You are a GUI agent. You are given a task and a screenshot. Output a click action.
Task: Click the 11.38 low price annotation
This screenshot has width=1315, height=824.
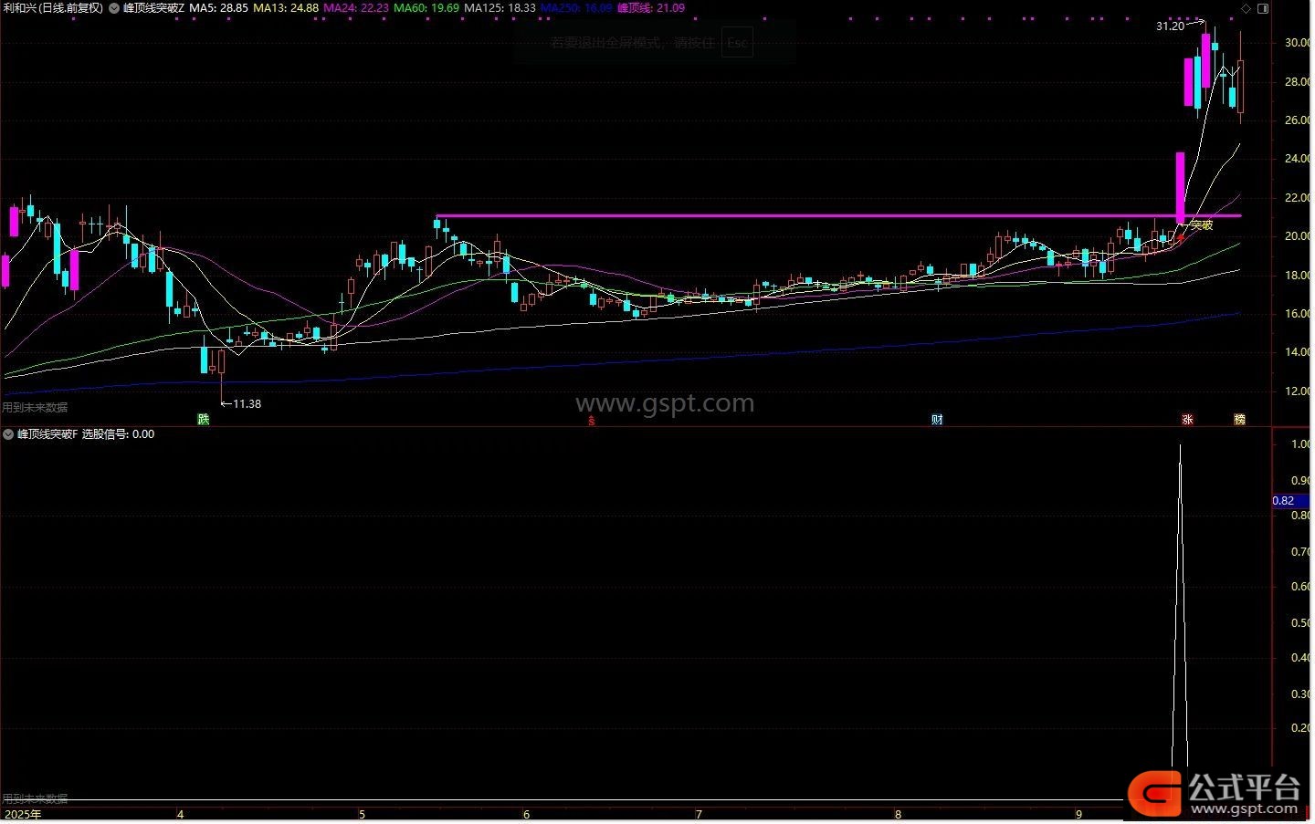(247, 404)
